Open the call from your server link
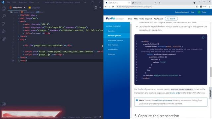This screenshot has height=119, width=212. pos(164,100)
